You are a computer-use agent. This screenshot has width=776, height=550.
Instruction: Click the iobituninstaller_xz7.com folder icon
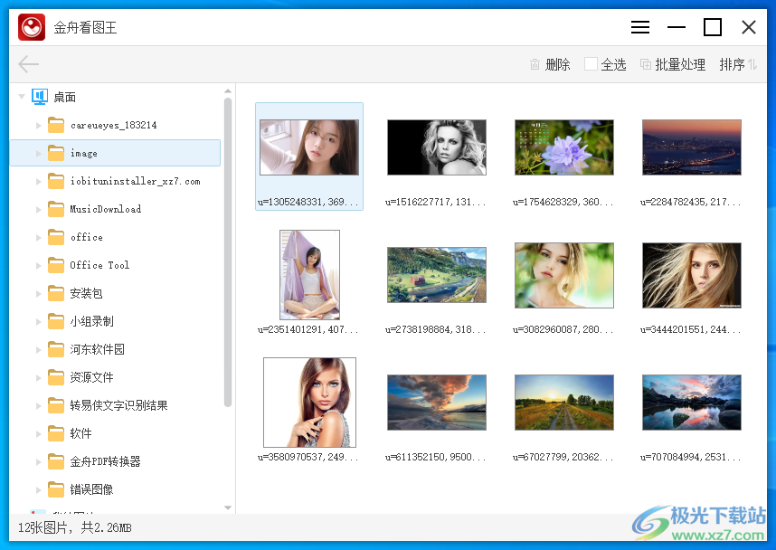[56, 181]
